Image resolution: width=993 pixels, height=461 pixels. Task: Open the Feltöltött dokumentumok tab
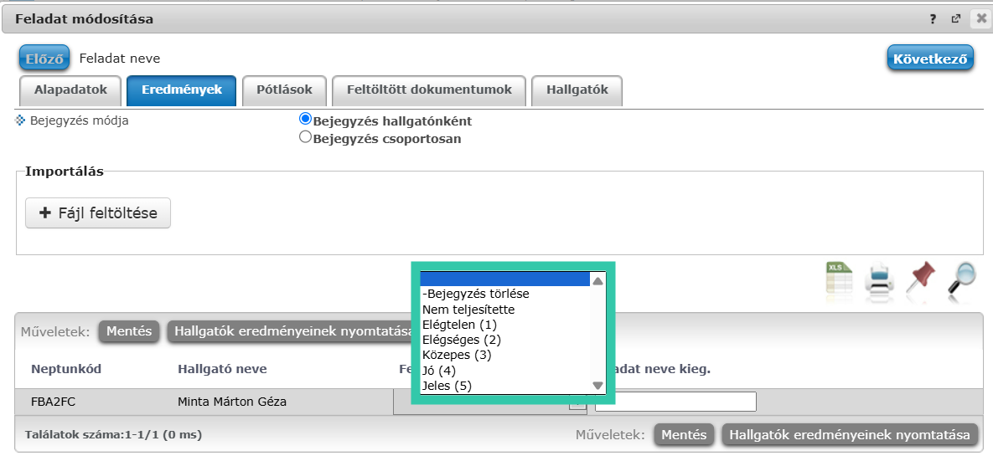click(x=429, y=90)
